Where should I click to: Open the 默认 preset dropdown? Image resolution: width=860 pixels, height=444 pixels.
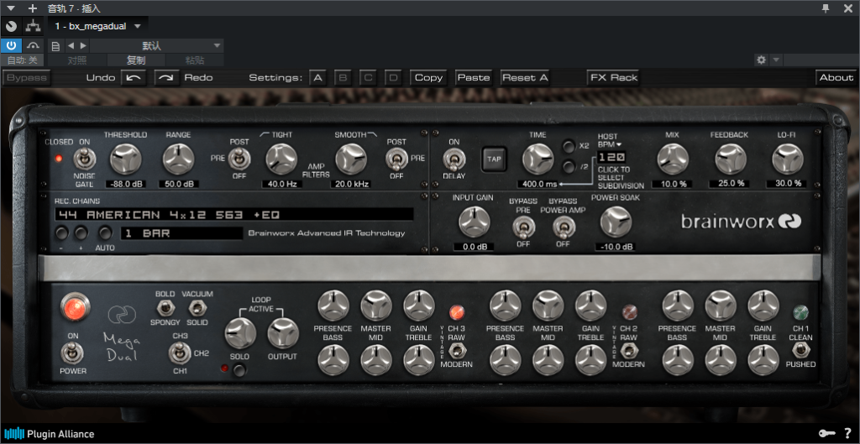coord(156,45)
